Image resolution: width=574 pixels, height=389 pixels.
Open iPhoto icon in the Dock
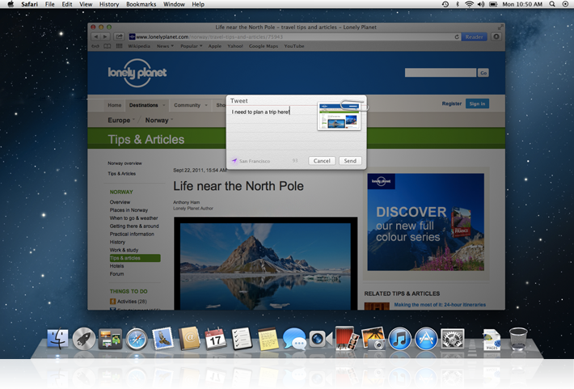pyautogui.click(x=374, y=338)
